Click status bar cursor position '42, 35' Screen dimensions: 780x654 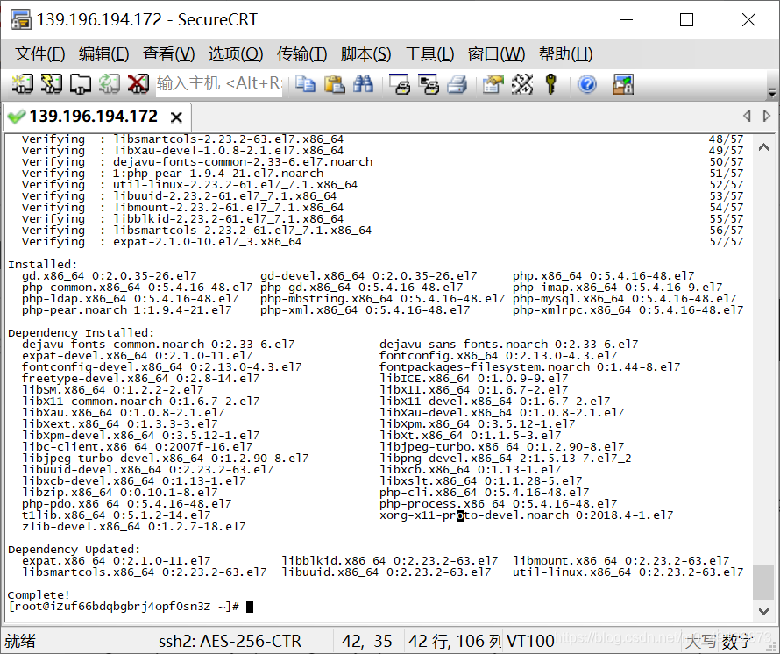click(x=367, y=641)
